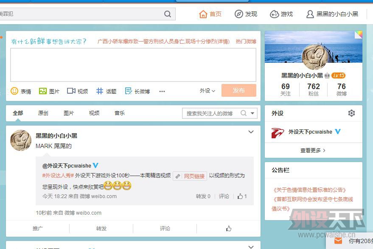
Task: Click the Lv.15 level badge
Action: (x=338, y=76)
